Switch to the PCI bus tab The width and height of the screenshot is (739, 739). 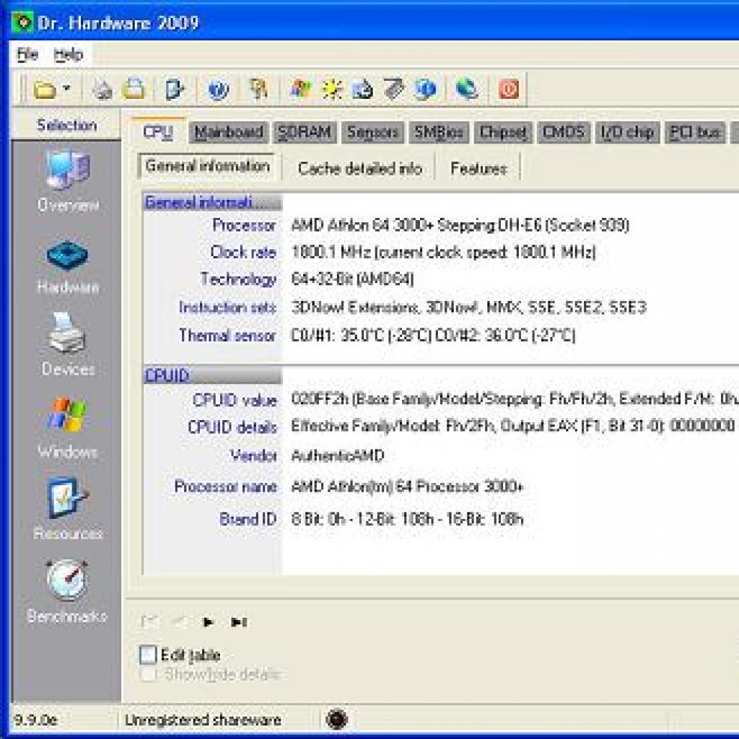pos(695,133)
